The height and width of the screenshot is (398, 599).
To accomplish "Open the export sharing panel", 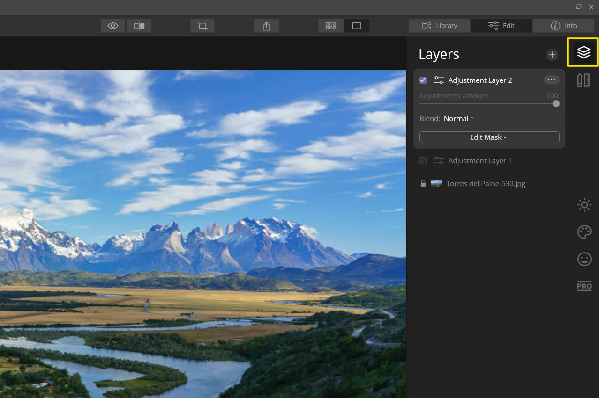I will pyautogui.click(x=266, y=26).
